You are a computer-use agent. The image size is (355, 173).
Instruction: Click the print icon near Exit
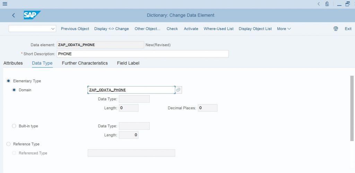[x=336, y=29]
